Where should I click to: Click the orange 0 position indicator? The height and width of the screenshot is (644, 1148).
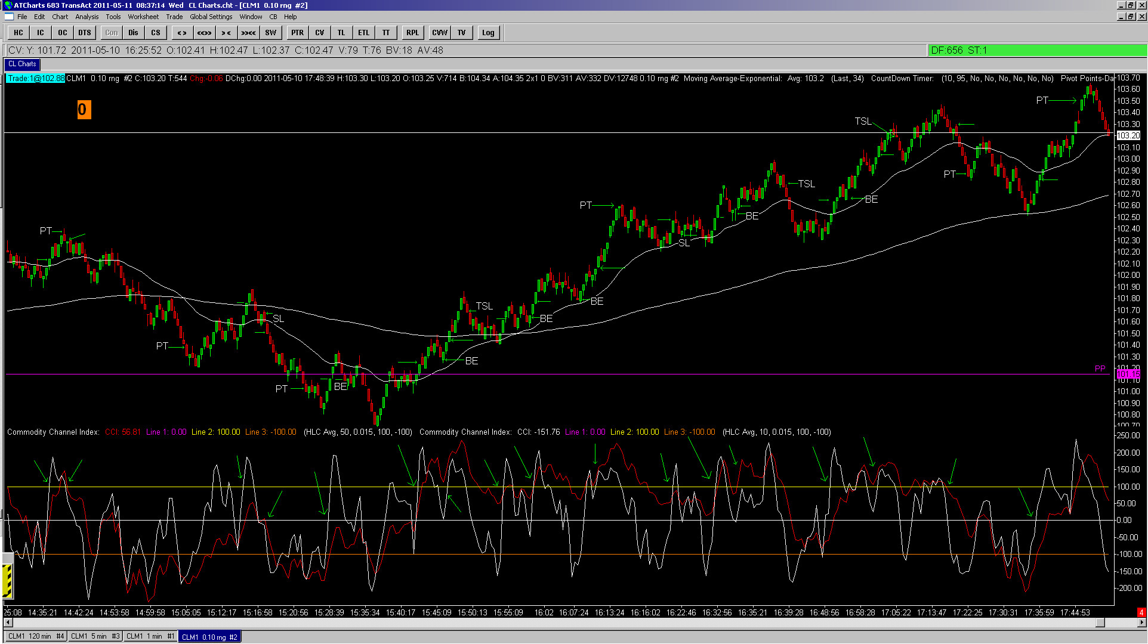(84, 110)
